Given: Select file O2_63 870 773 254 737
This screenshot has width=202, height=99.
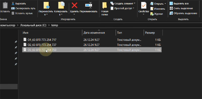Looking at the screenshot, I should [x=42, y=45].
